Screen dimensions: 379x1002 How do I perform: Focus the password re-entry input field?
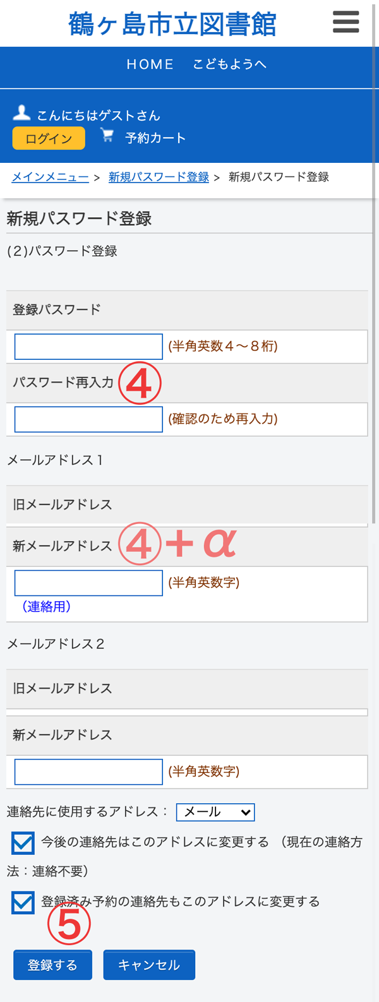tap(88, 419)
